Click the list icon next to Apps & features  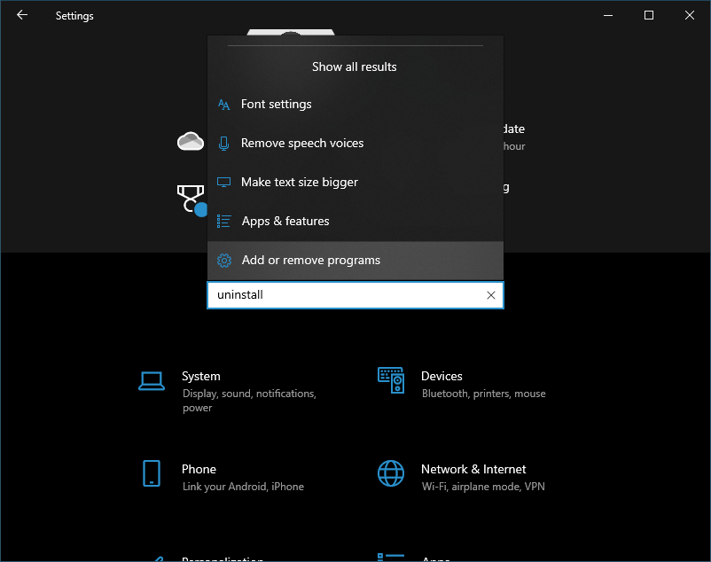click(224, 222)
